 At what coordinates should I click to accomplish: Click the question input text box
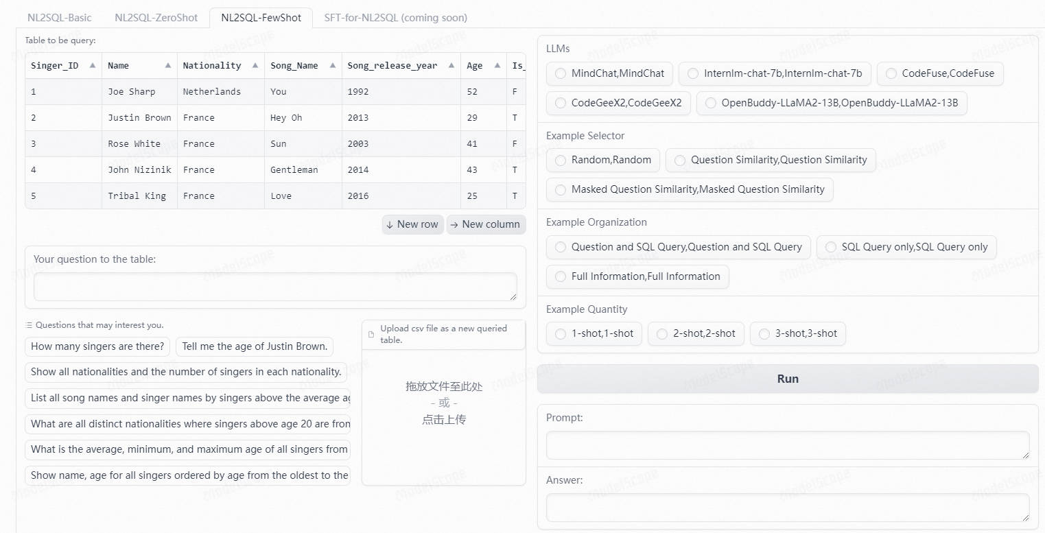tap(275, 286)
